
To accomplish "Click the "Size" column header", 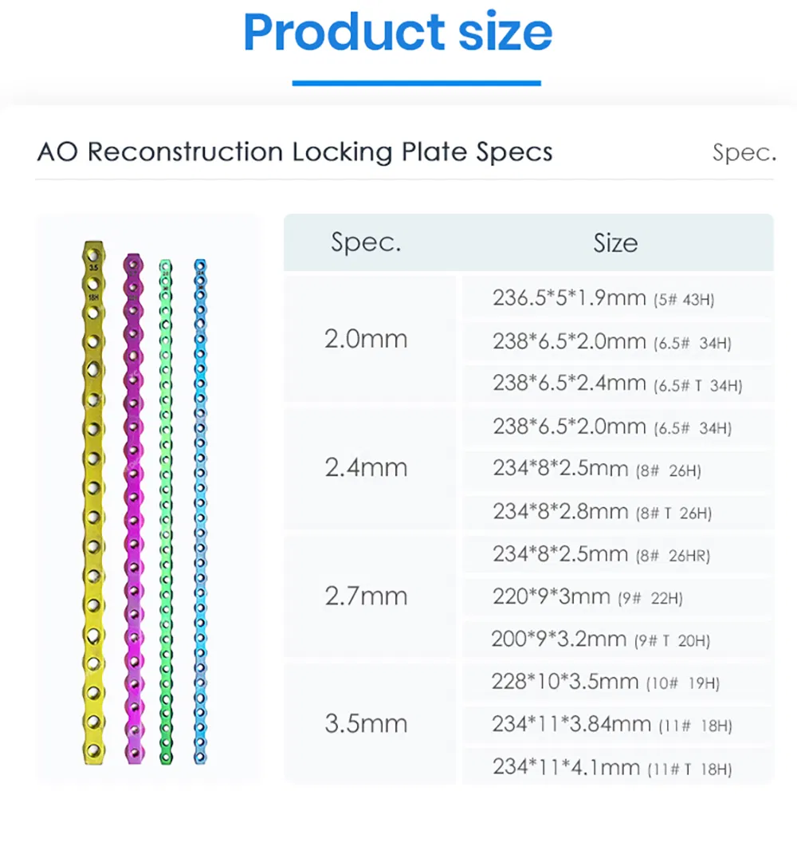I will (x=615, y=243).
